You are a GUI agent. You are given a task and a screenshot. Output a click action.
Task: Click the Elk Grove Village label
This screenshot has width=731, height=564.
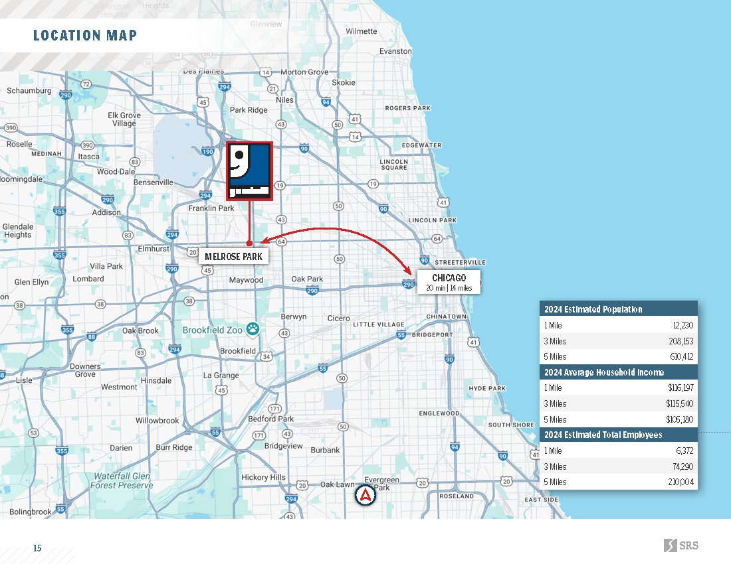tap(124, 119)
